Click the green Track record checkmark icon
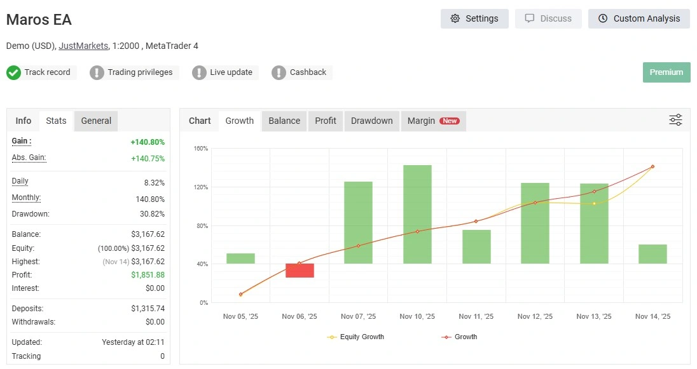The width and height of the screenshot is (697, 369). coord(14,72)
